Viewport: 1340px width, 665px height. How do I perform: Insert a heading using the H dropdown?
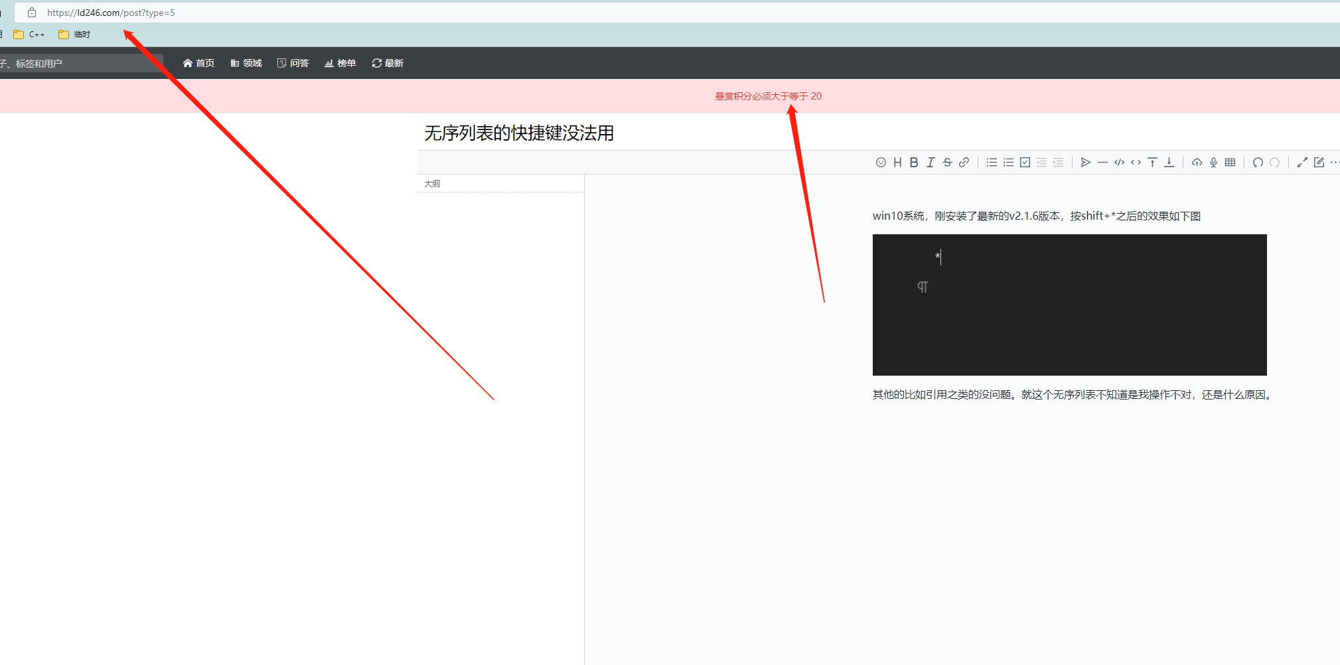coord(897,162)
